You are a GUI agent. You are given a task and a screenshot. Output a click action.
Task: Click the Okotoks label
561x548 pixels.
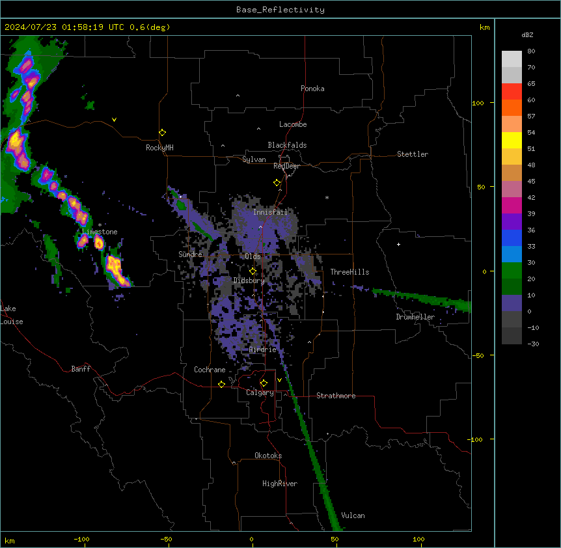click(x=268, y=456)
